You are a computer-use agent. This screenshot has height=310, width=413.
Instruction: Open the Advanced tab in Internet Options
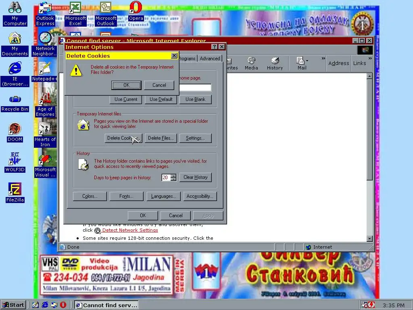click(x=210, y=58)
